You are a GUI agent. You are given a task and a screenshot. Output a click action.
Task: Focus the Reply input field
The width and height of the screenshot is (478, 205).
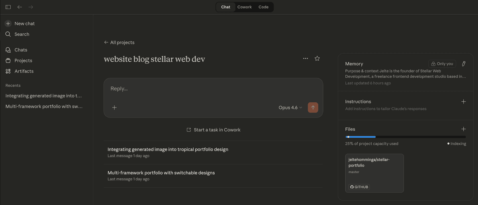[213, 89]
